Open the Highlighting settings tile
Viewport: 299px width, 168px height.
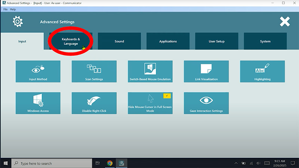click(262, 71)
